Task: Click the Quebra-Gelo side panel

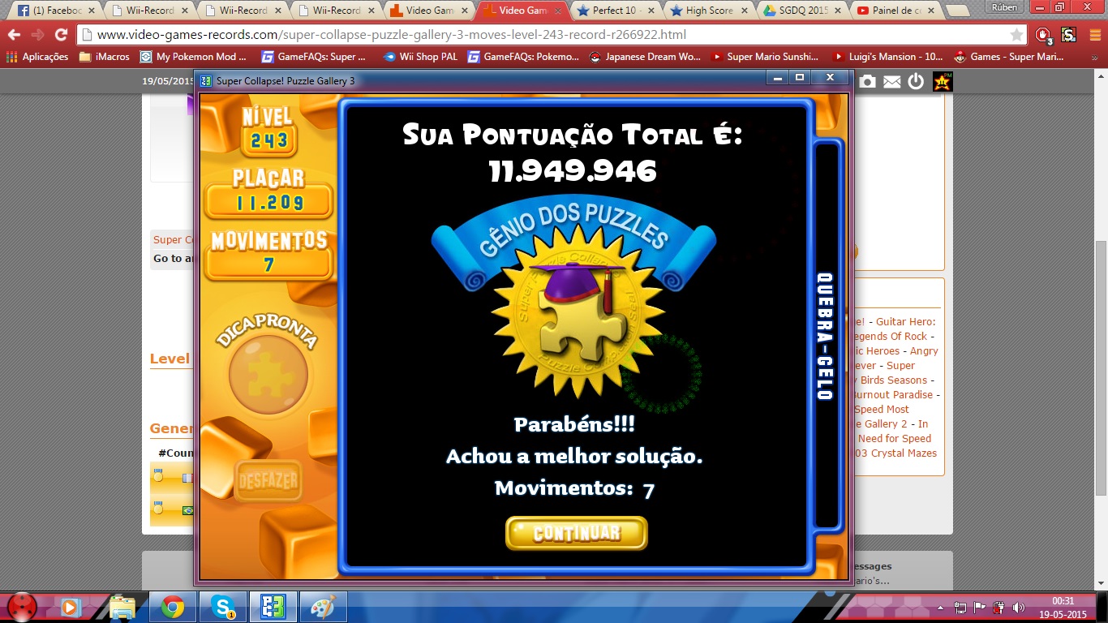Action: tap(825, 337)
